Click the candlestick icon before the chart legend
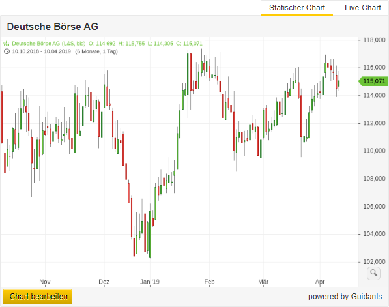The height and width of the screenshot is (307, 389). 7,44
